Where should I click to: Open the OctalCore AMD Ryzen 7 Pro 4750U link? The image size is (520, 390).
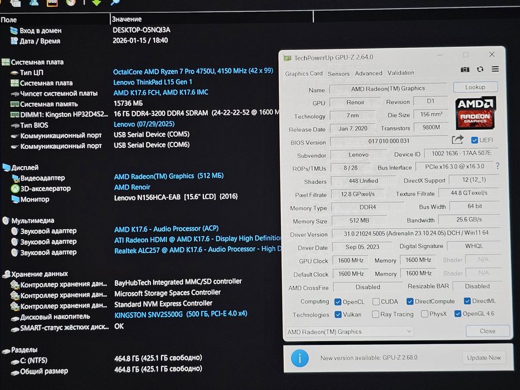tap(193, 71)
